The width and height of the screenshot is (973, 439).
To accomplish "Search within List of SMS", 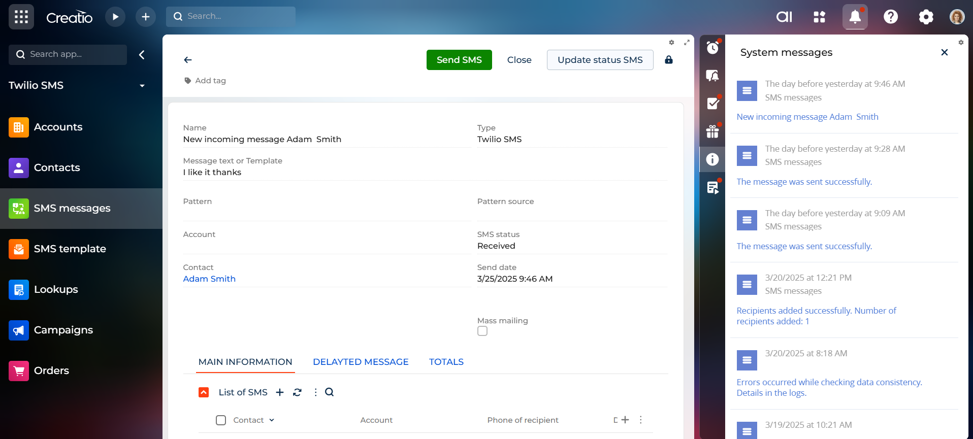I will [x=330, y=392].
